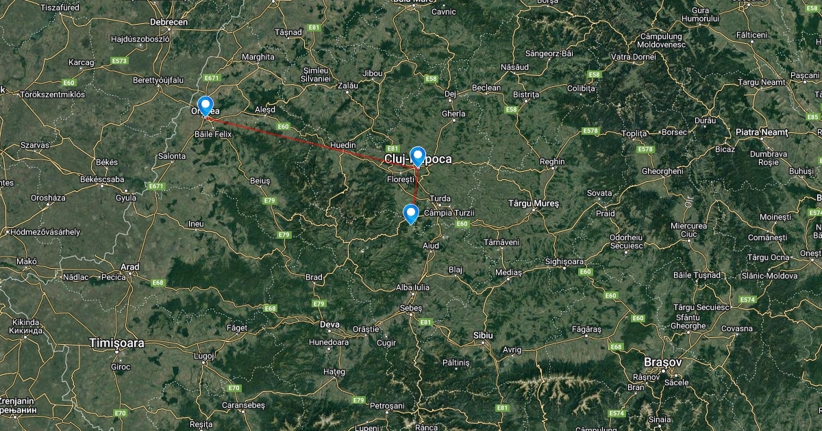The height and width of the screenshot is (431, 822).
Task: Click the E60 road shield near Aleșd
Action: click(x=284, y=127)
